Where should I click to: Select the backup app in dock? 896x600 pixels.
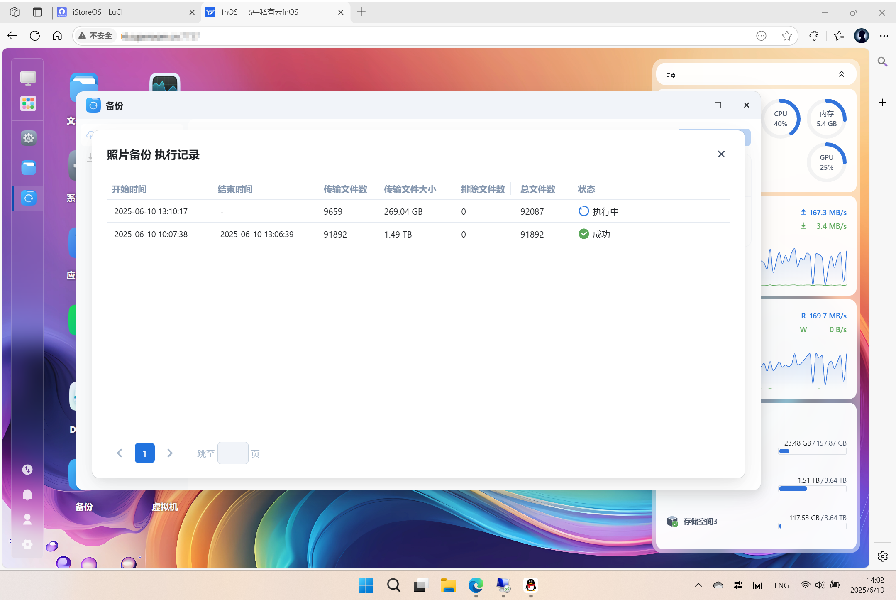click(x=28, y=198)
